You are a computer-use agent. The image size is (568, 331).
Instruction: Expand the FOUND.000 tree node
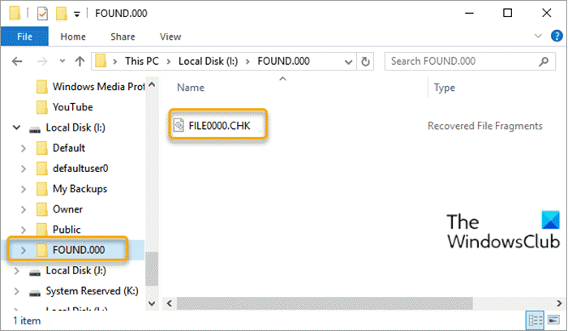24,250
